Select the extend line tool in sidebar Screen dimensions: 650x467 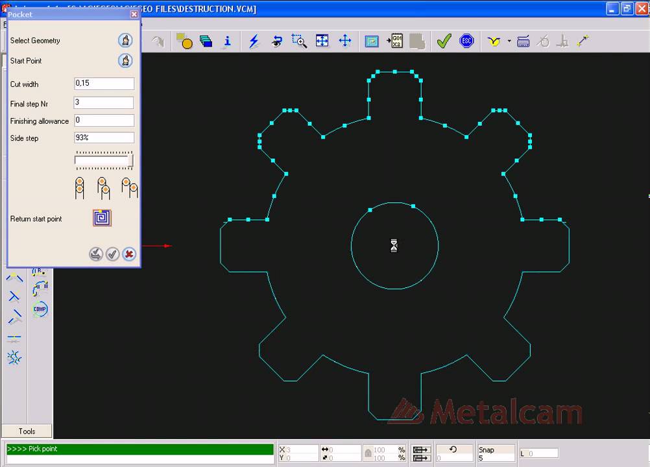coord(14,317)
